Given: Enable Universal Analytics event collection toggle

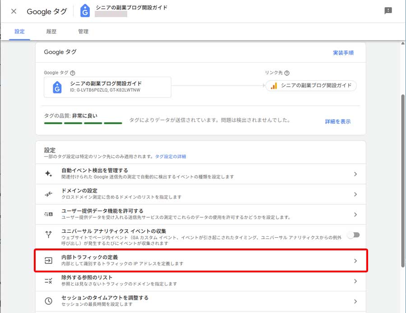Looking at the screenshot, I should tap(354, 235).
